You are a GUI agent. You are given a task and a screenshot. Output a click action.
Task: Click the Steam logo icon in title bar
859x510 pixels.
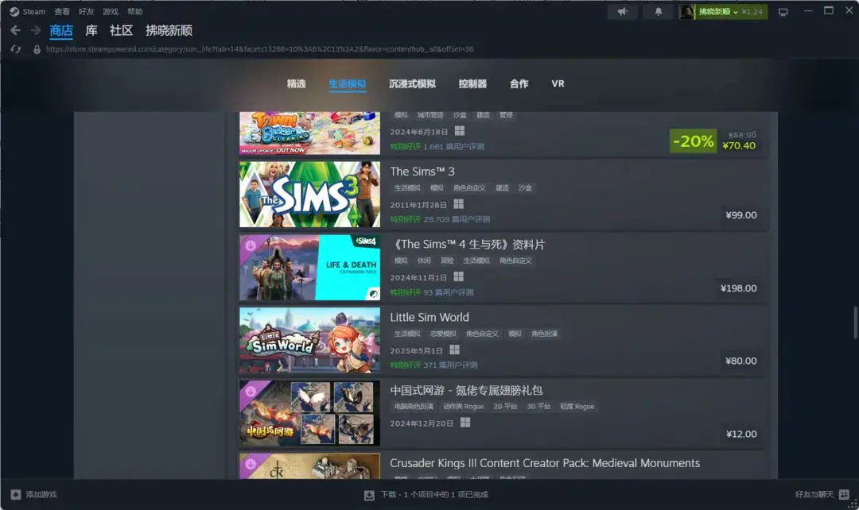click(x=14, y=11)
